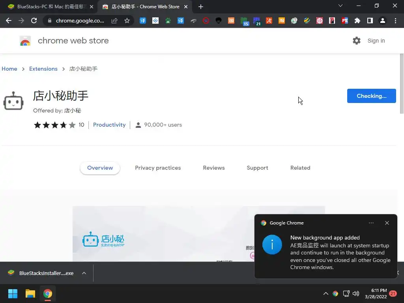
Task: Open the Extensions puzzle piece menu
Action: pyautogui.click(x=357, y=21)
